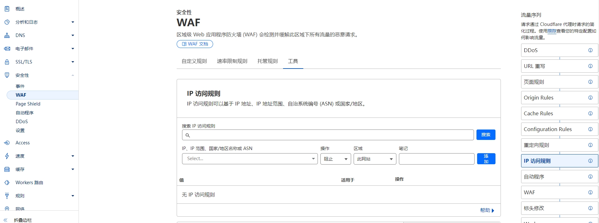This screenshot has height=223, width=599.
Task: Open 事件 under 安全性 menu
Action: (20, 86)
